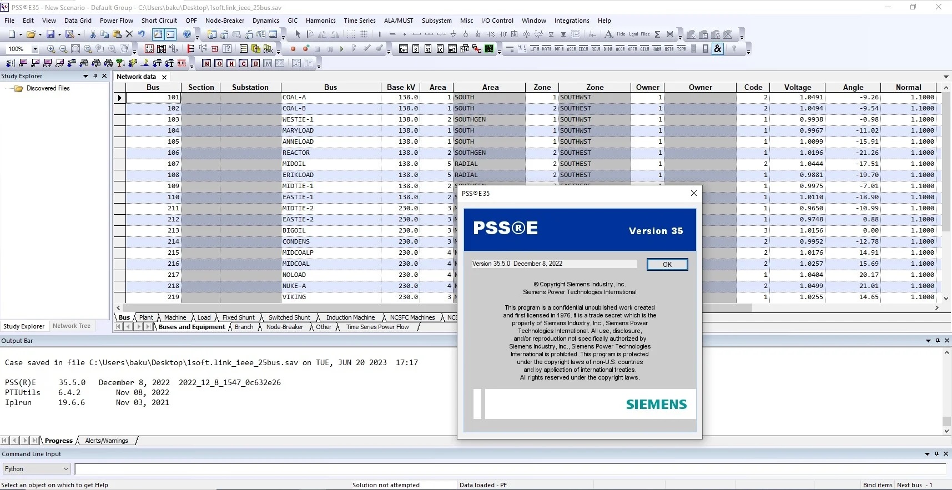
Task: Click the Base kV column header
Action: (x=401, y=87)
